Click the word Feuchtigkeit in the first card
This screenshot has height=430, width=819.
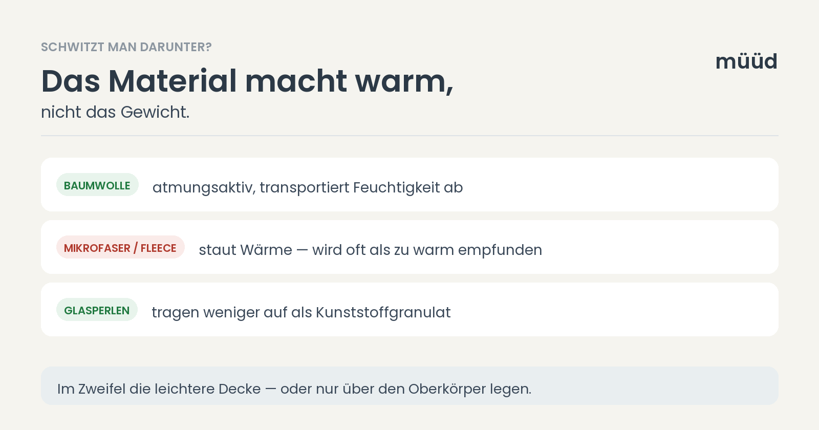(x=397, y=188)
